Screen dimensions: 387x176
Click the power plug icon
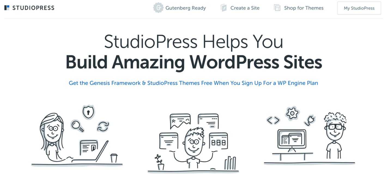tap(310, 120)
